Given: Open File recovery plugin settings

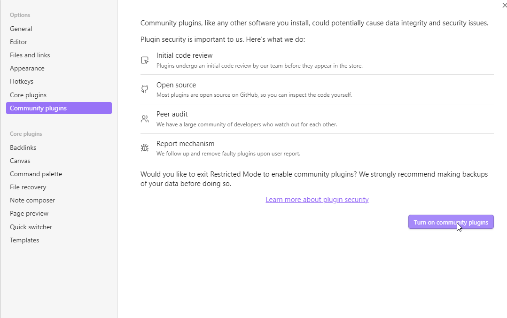Looking at the screenshot, I should click(28, 187).
